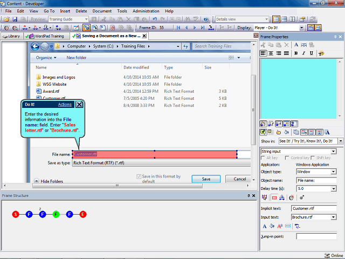
Task: Go to last frame
Action: click(203, 28)
